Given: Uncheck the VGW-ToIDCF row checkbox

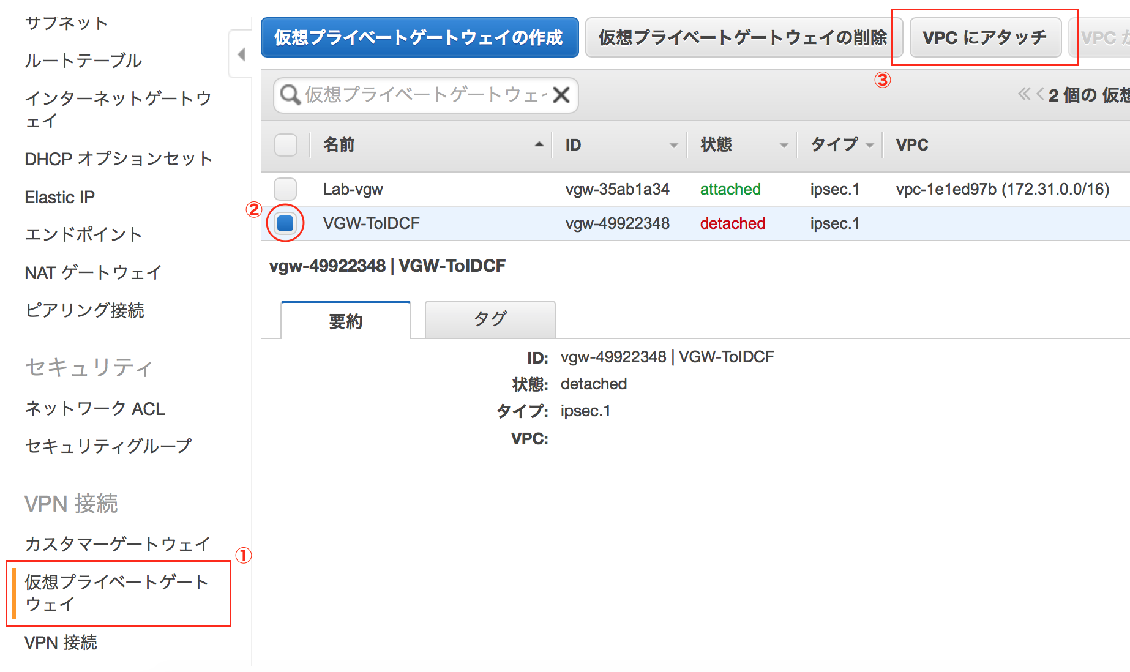Looking at the screenshot, I should (x=285, y=223).
